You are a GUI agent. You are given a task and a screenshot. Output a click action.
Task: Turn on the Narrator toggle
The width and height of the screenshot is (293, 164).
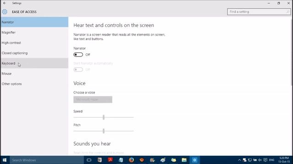[x=78, y=55]
